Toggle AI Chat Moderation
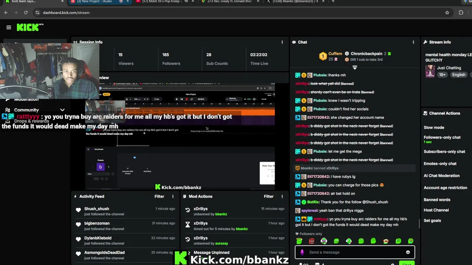This screenshot has width=472, height=265. click(x=441, y=176)
